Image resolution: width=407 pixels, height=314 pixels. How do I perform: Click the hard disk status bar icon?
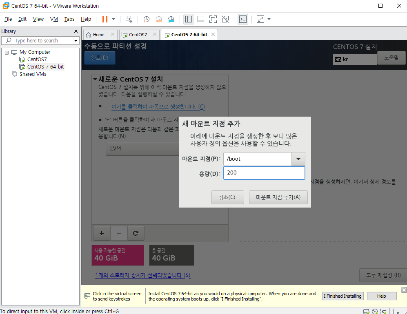pos(366,312)
